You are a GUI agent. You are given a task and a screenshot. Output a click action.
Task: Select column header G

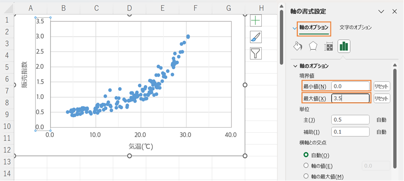(228, 8)
